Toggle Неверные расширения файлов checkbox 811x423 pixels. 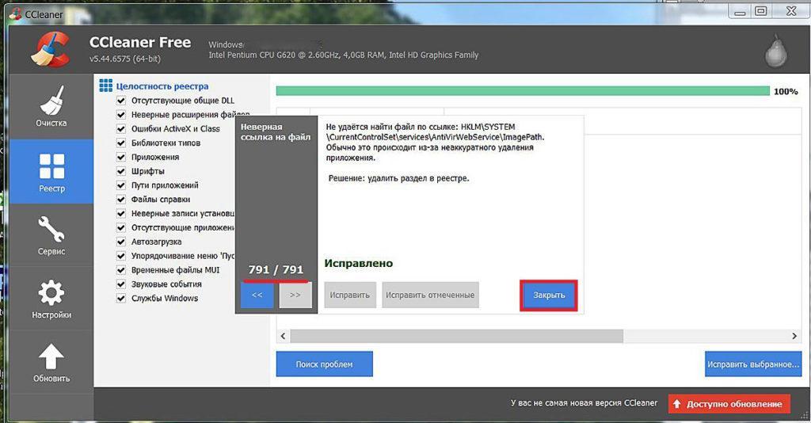pyautogui.click(x=121, y=114)
